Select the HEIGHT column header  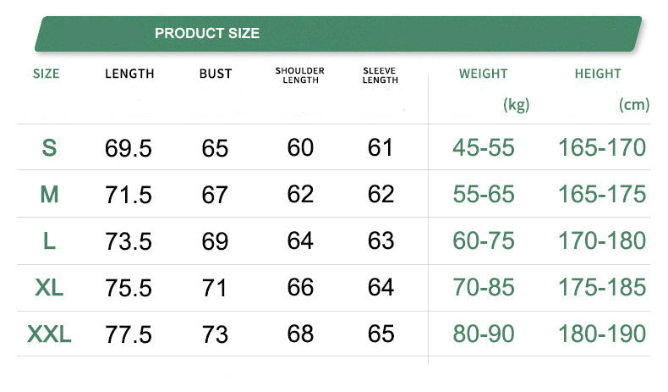tap(598, 74)
